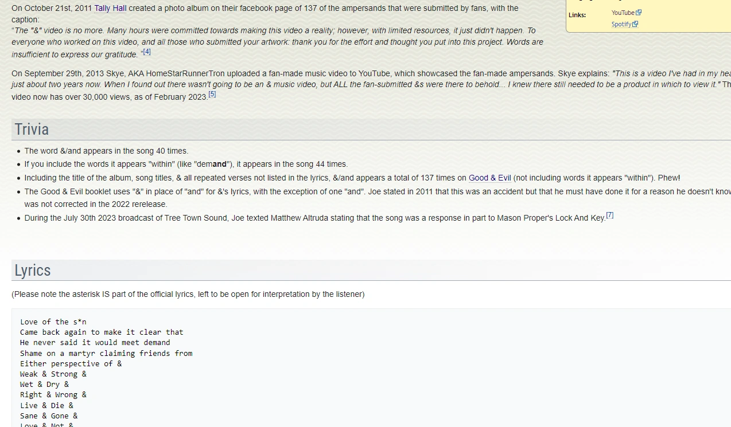
Task: Click the "Weak & Strong &" lyric line
Action: pyautogui.click(x=53, y=374)
